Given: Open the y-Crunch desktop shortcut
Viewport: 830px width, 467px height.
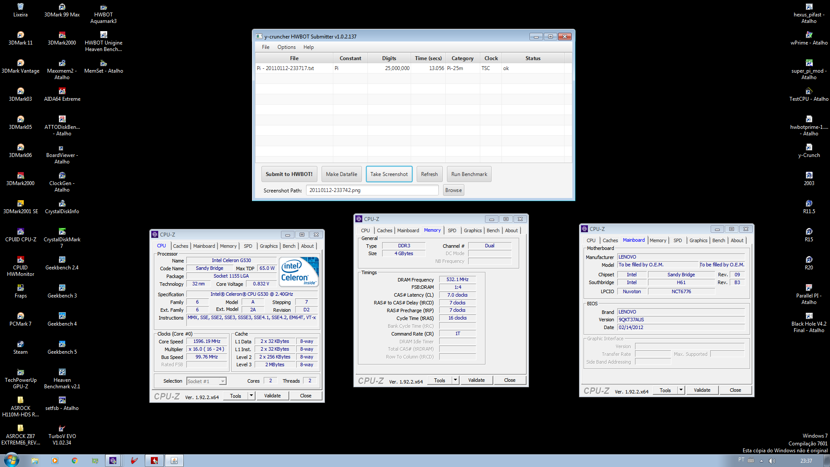Looking at the screenshot, I should tap(809, 151).
